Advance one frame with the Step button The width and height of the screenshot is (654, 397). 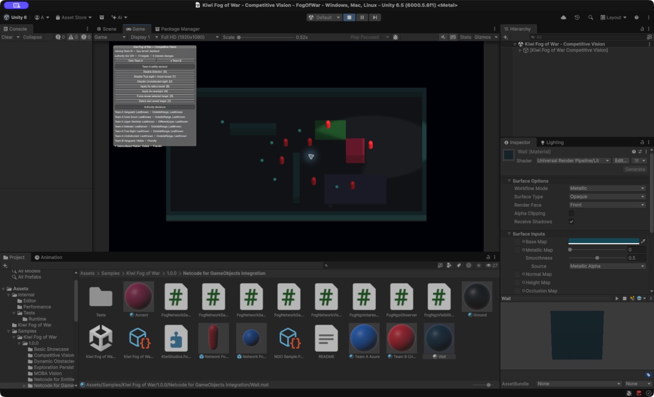click(x=375, y=17)
